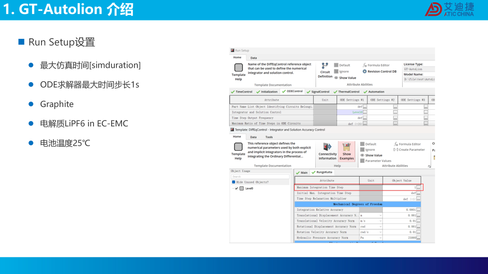
Task: Open Circuit Definition in Run Setup ribbon
Action: tap(325, 70)
